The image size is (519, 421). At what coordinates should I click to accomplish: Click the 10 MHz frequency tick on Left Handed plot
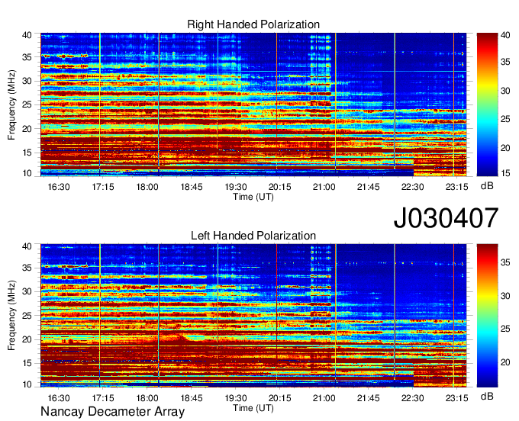click(x=27, y=384)
